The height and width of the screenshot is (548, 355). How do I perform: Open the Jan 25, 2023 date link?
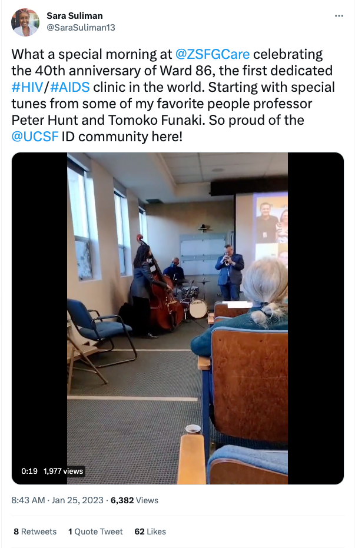click(78, 500)
